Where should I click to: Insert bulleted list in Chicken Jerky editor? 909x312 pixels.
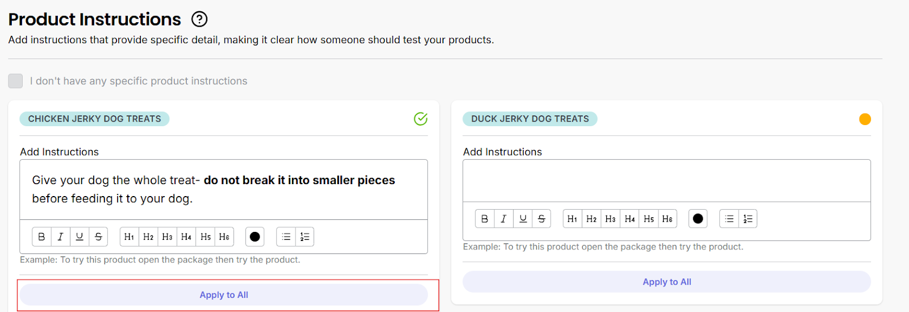(x=286, y=237)
